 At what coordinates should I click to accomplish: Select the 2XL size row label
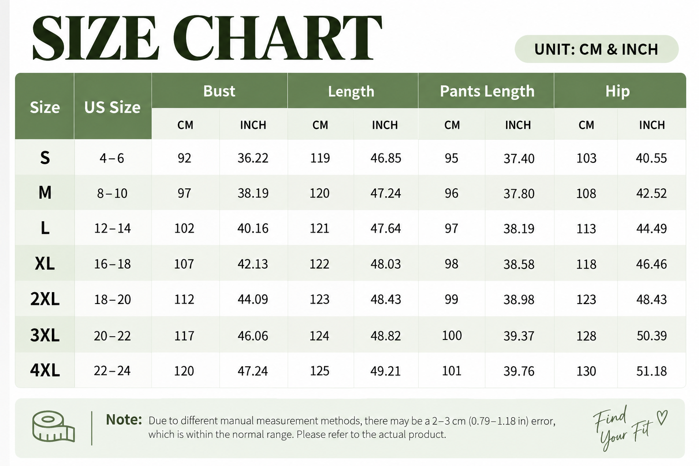coord(45,299)
